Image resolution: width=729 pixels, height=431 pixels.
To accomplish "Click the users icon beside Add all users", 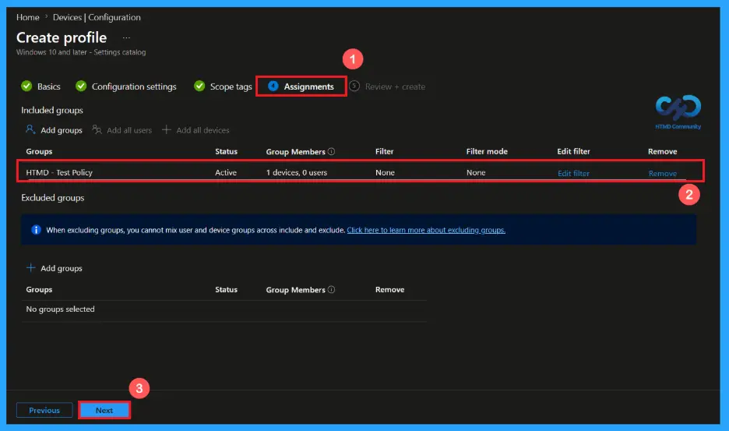I will pos(97,129).
